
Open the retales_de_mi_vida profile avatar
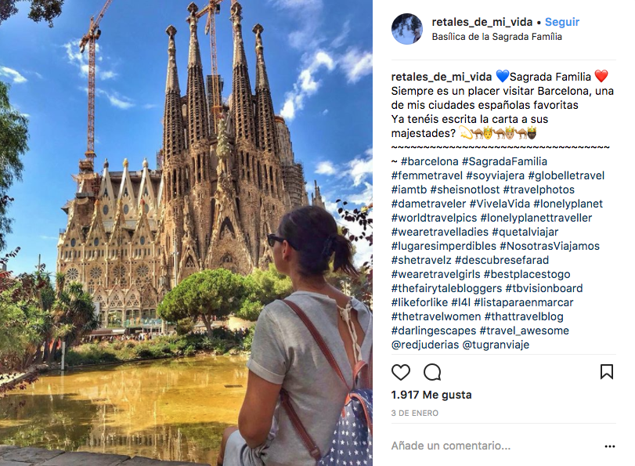click(x=407, y=29)
